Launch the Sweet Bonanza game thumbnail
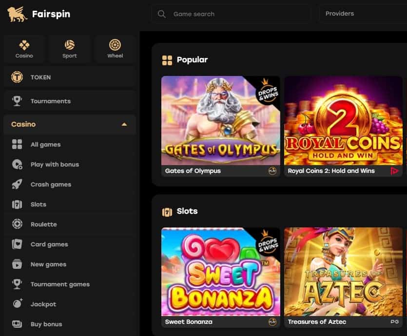The height and width of the screenshot is (336, 407). point(220,272)
